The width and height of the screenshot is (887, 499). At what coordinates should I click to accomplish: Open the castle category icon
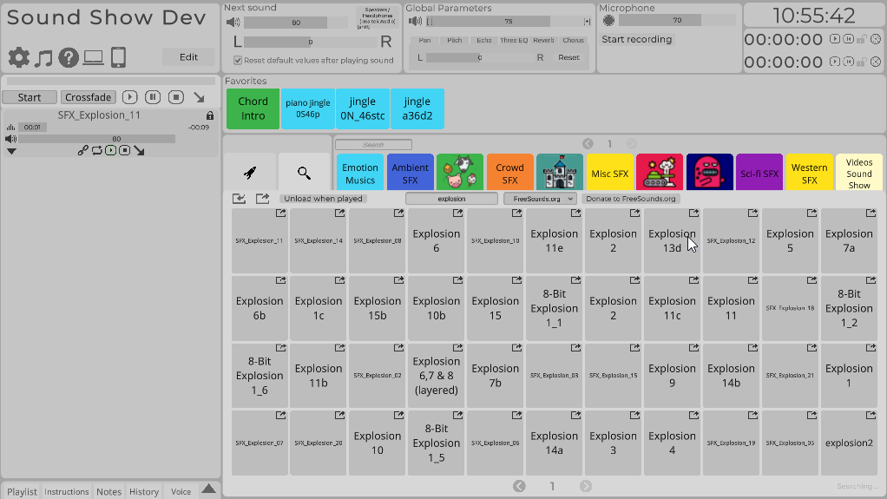pyautogui.click(x=560, y=172)
